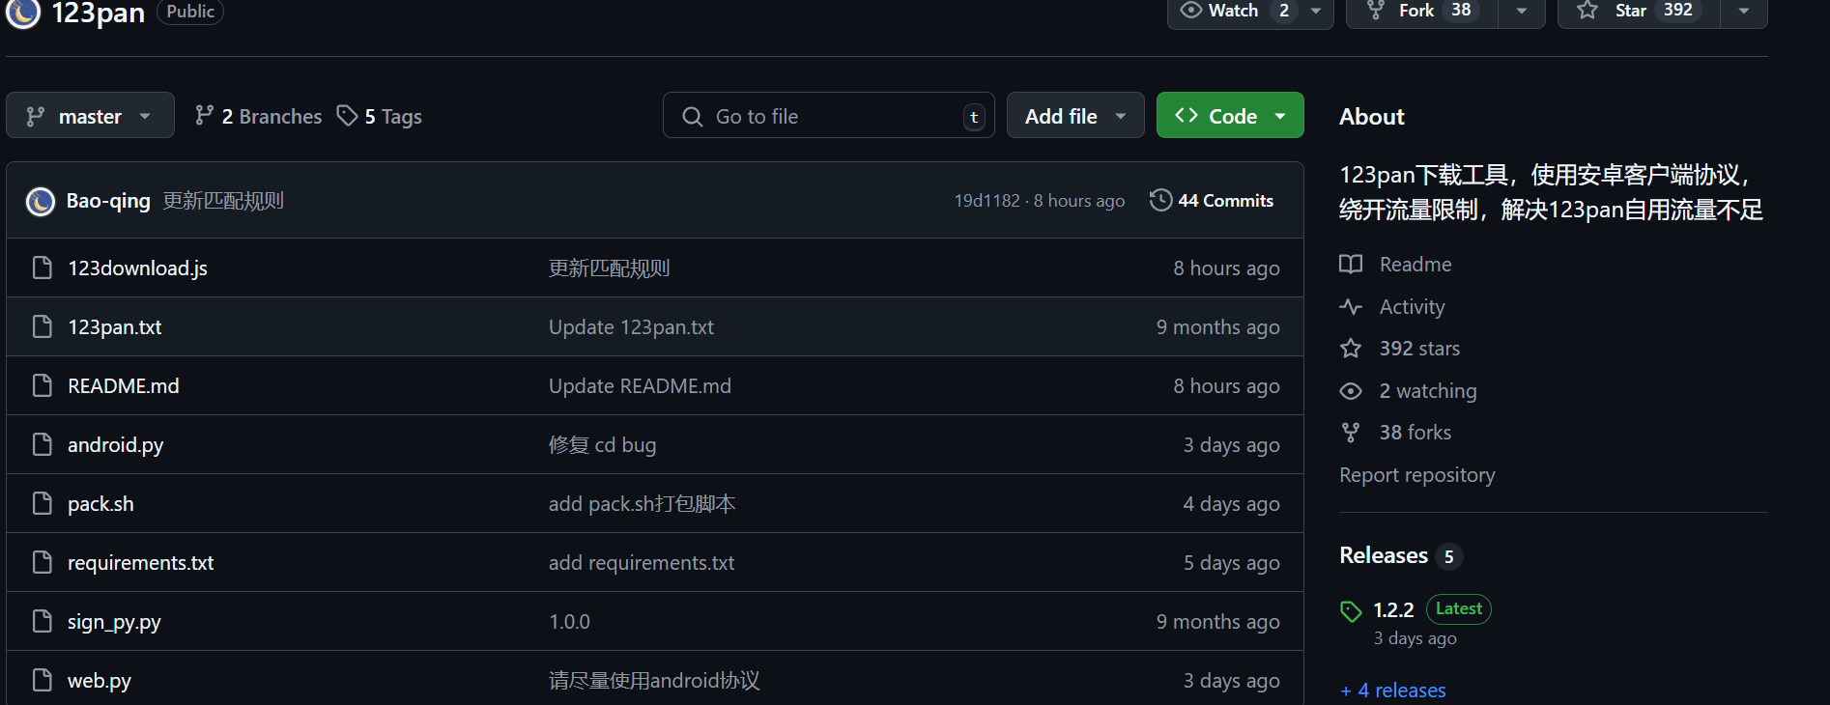
Task: Expand the Add file dropdown
Action: tap(1074, 116)
